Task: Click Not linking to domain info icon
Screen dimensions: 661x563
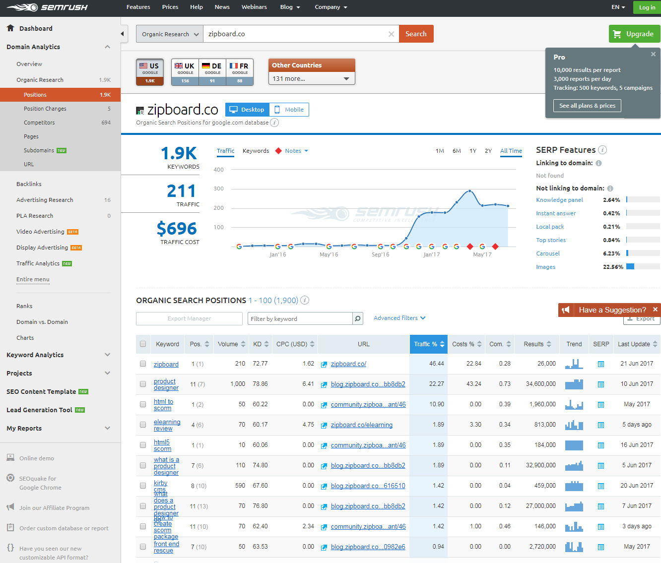Action: (x=610, y=188)
